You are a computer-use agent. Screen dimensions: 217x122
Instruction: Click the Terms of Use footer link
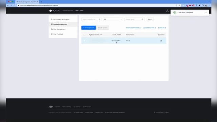(x=99, y=113)
